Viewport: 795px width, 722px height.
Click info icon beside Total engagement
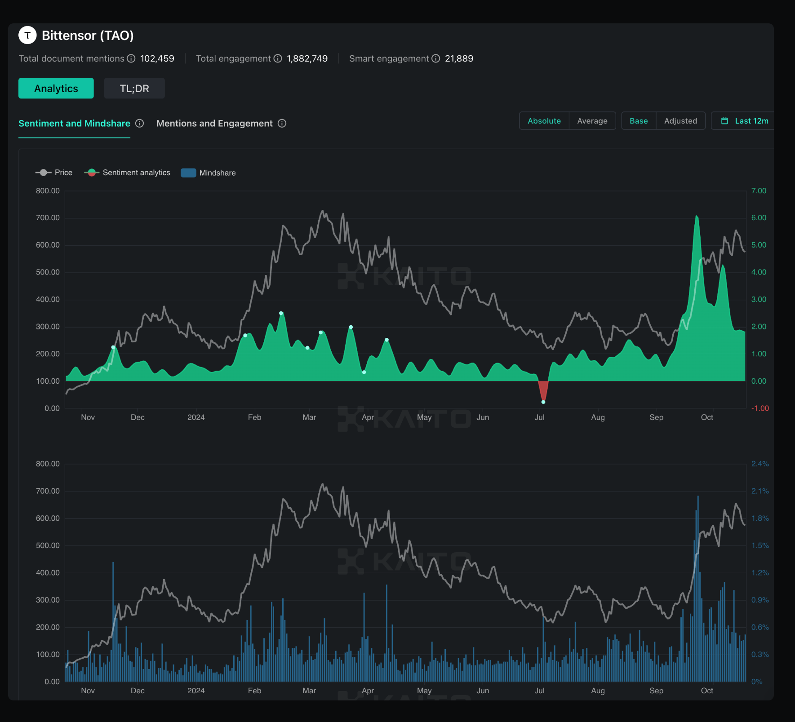click(x=278, y=58)
